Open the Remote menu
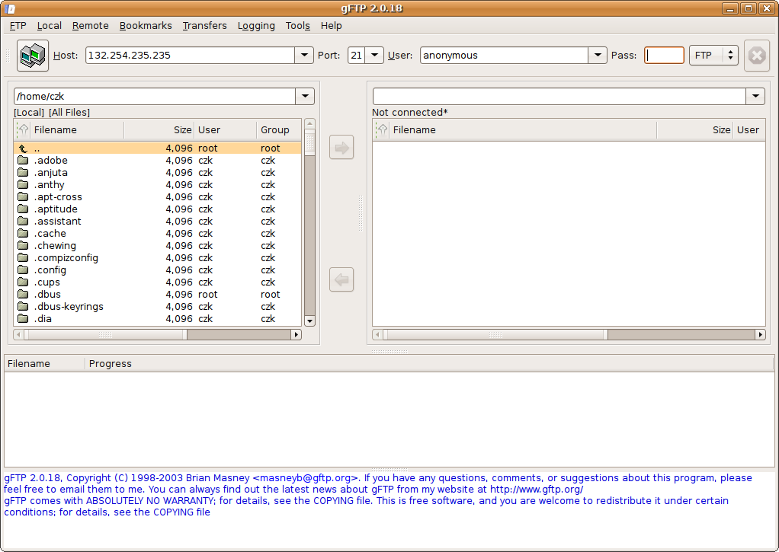 (91, 26)
